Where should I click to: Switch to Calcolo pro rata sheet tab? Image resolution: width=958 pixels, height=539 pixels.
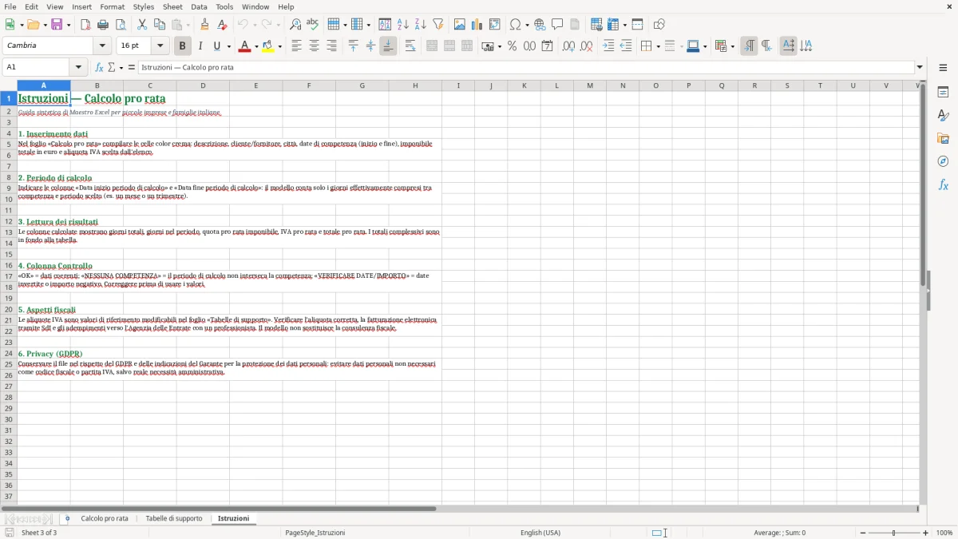pos(105,518)
